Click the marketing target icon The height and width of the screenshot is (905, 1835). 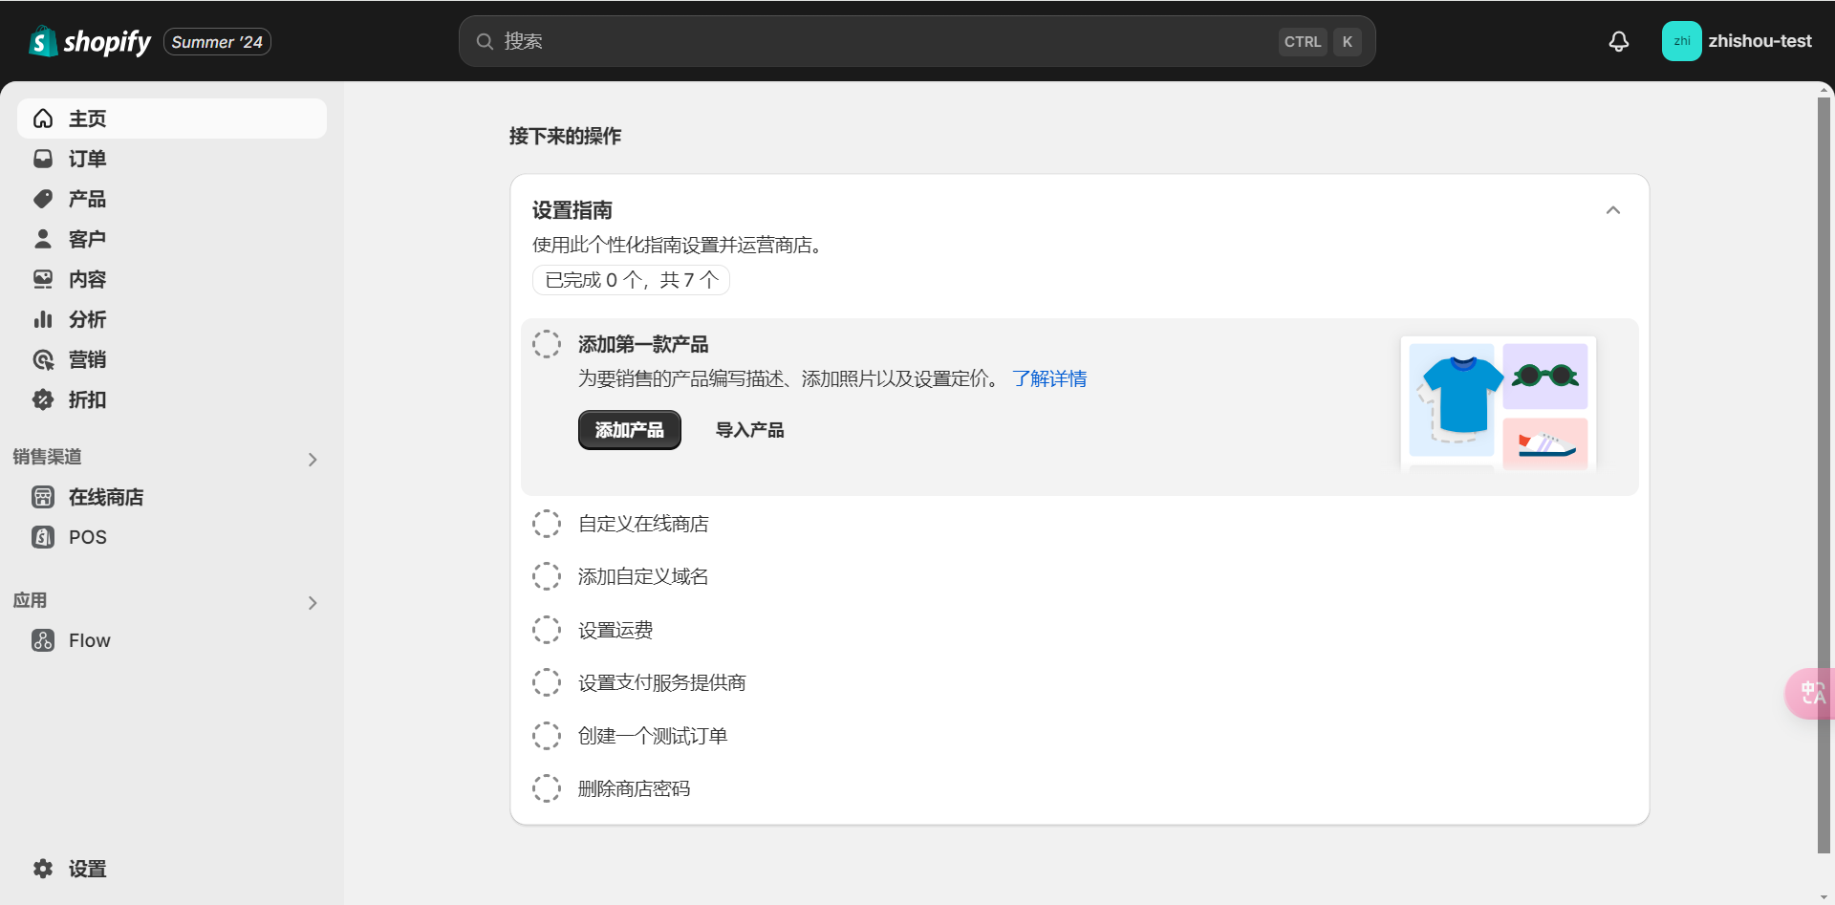[x=43, y=359]
